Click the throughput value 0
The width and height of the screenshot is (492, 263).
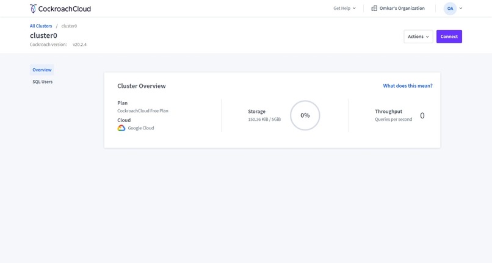pyautogui.click(x=422, y=116)
